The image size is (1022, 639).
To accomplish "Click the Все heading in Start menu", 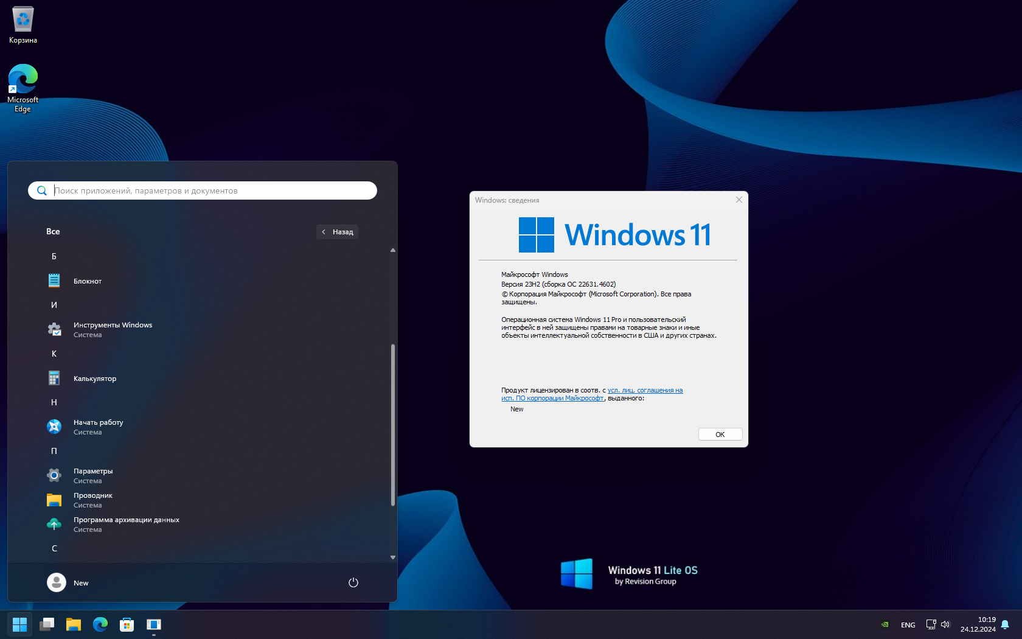I will (x=53, y=231).
